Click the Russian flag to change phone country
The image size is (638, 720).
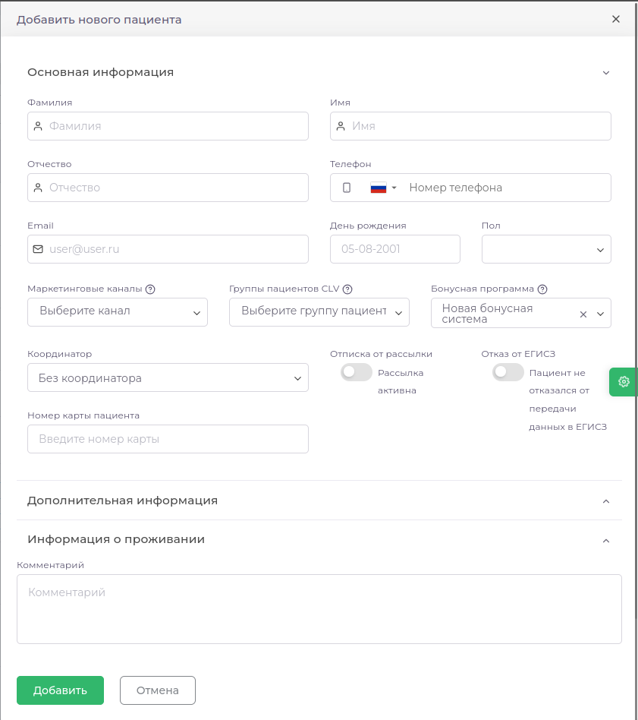[379, 188]
